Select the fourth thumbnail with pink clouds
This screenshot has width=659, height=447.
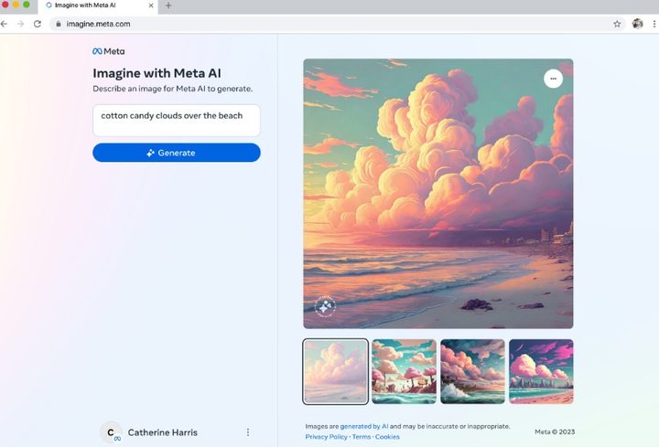pos(541,371)
